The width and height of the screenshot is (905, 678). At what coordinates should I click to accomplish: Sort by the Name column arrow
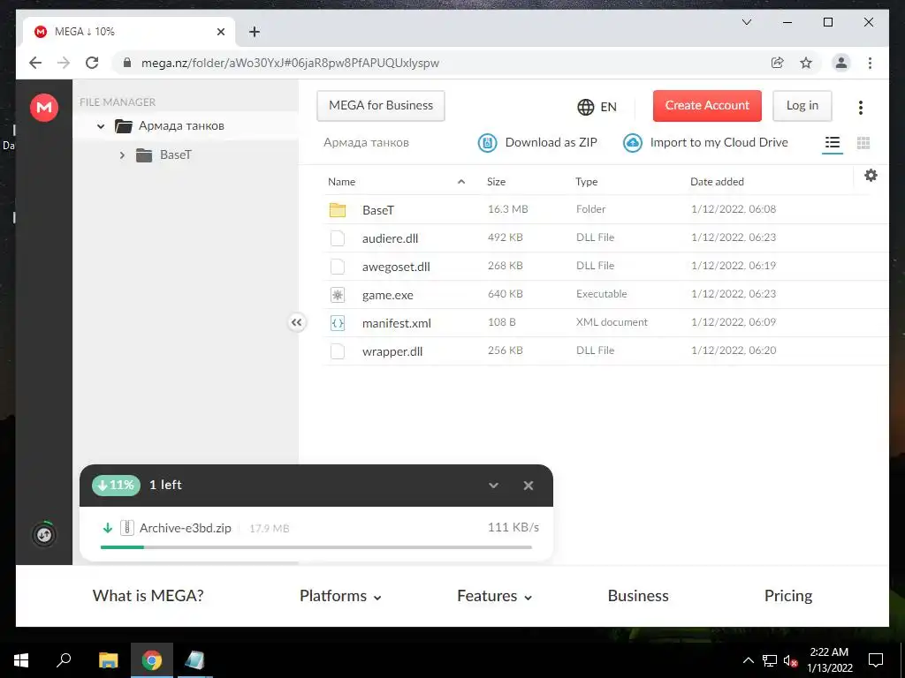pos(461,182)
